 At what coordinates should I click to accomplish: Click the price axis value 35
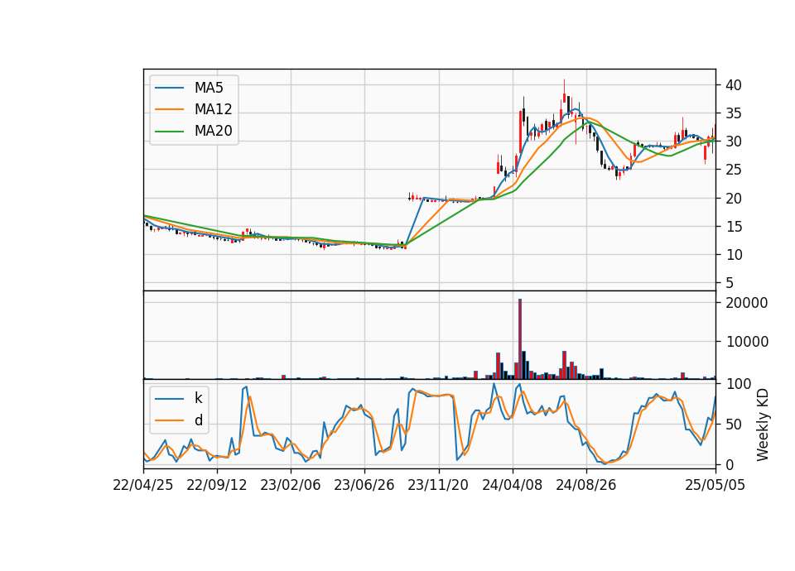click(733, 113)
